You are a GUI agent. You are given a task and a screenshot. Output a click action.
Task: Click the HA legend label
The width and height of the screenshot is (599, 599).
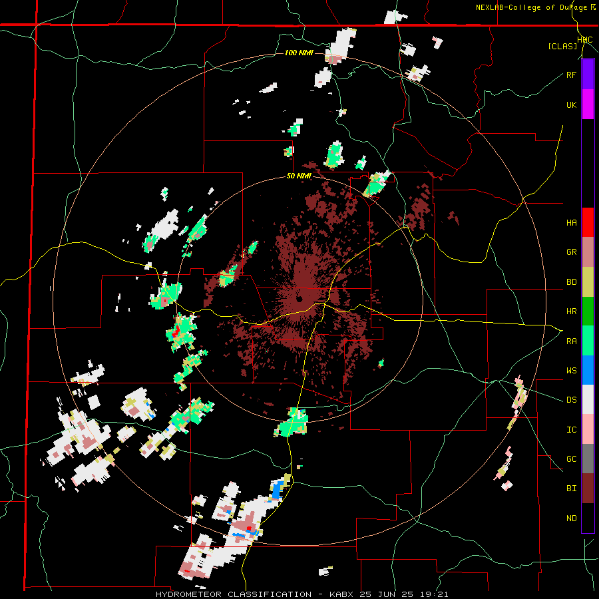(571, 223)
